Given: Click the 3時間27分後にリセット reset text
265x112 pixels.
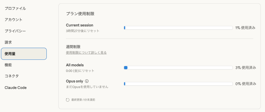Looking at the screenshot, I should tap(83, 31).
